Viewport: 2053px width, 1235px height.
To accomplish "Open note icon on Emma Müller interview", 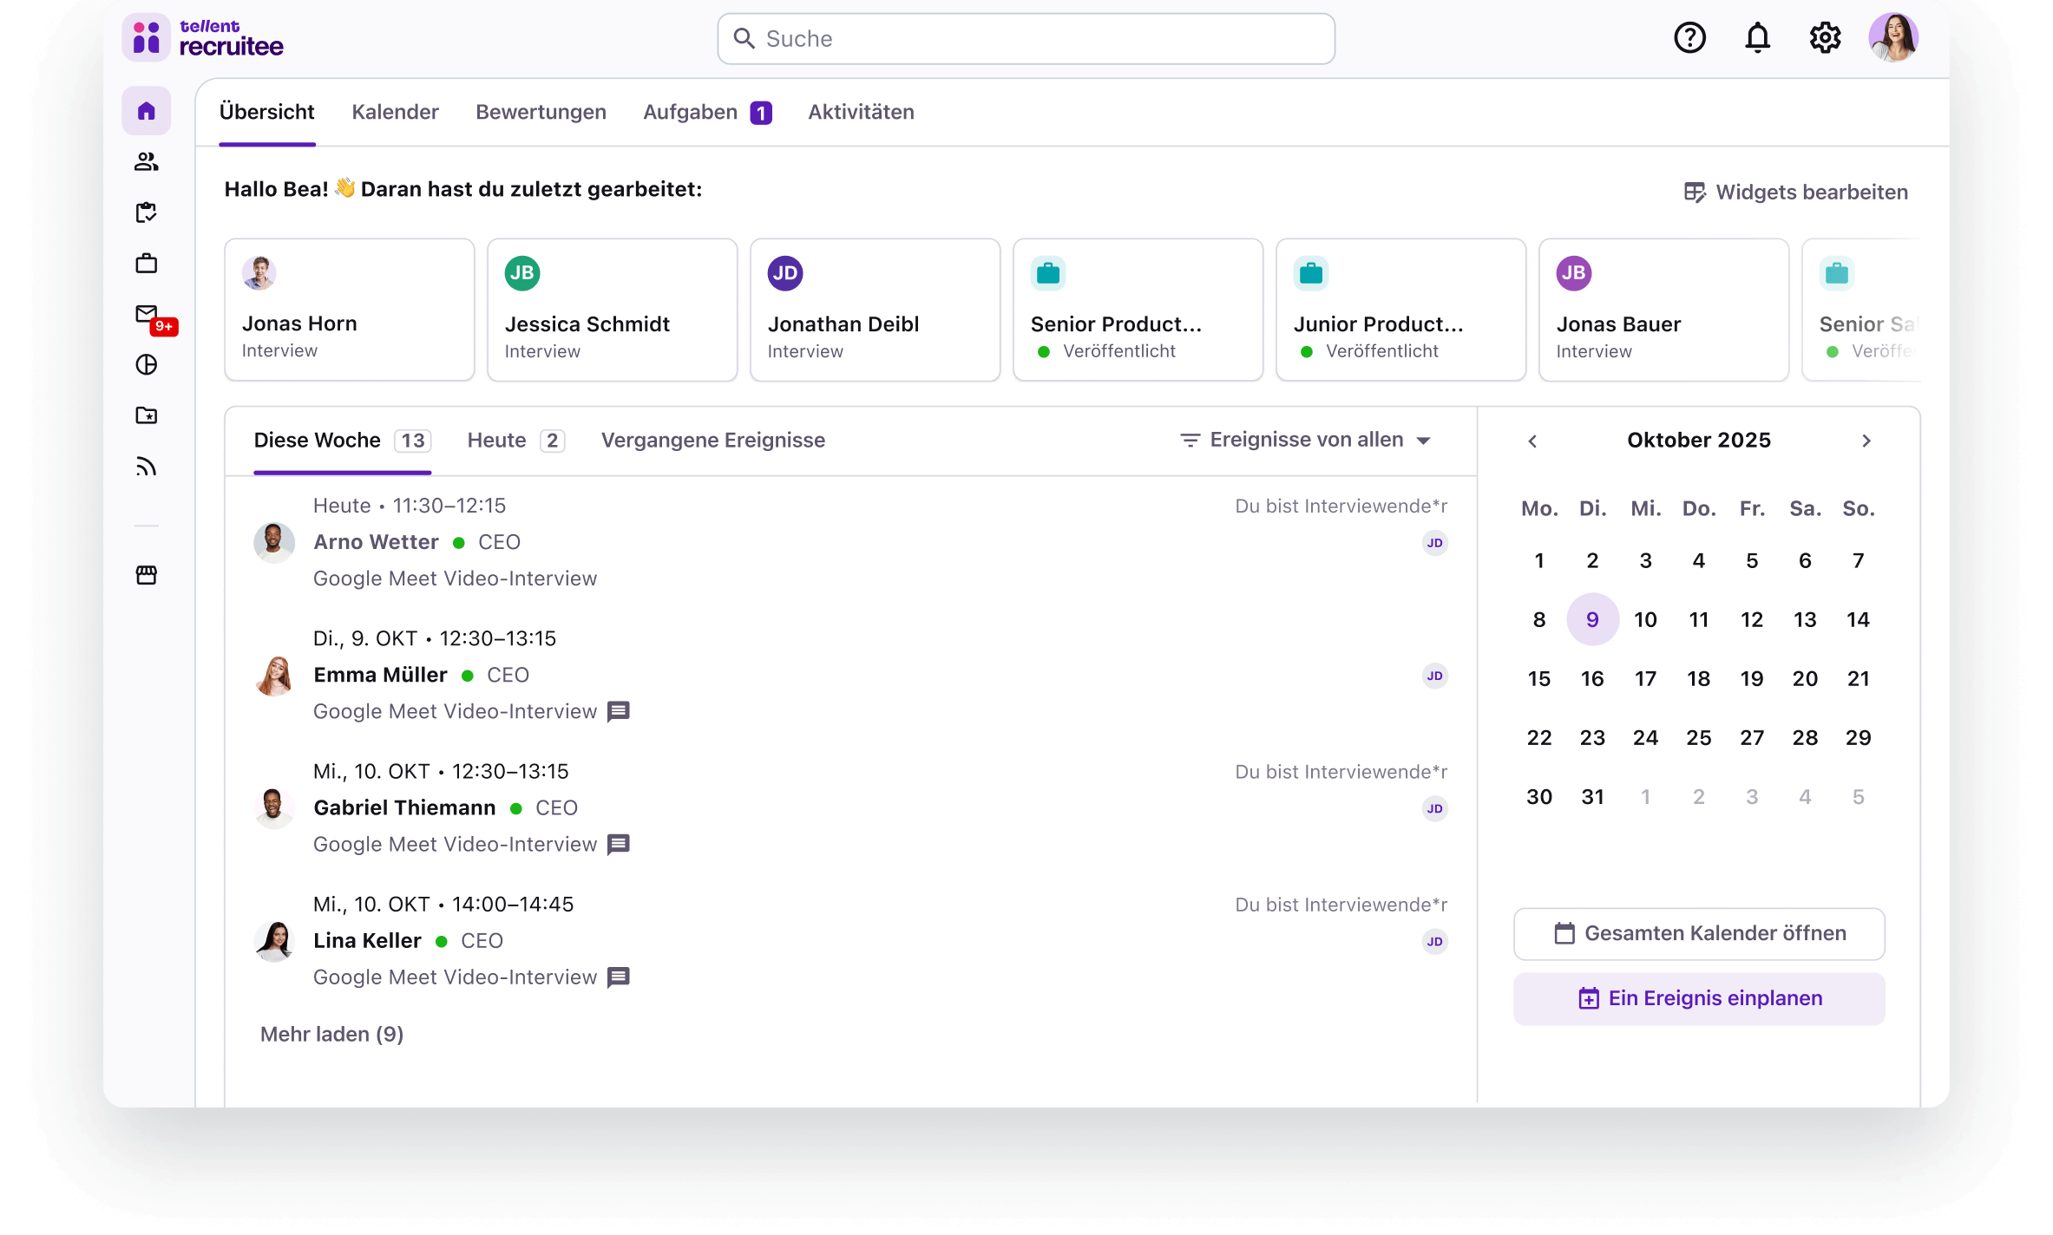I will point(618,711).
